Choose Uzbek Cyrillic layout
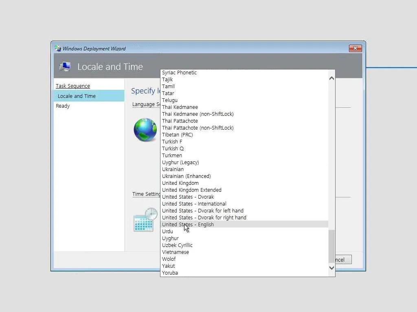Viewport: 417px width, 312px height. tap(244, 245)
